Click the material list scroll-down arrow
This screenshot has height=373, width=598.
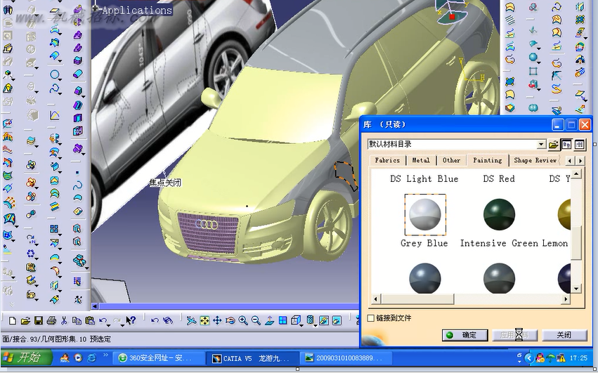point(576,289)
